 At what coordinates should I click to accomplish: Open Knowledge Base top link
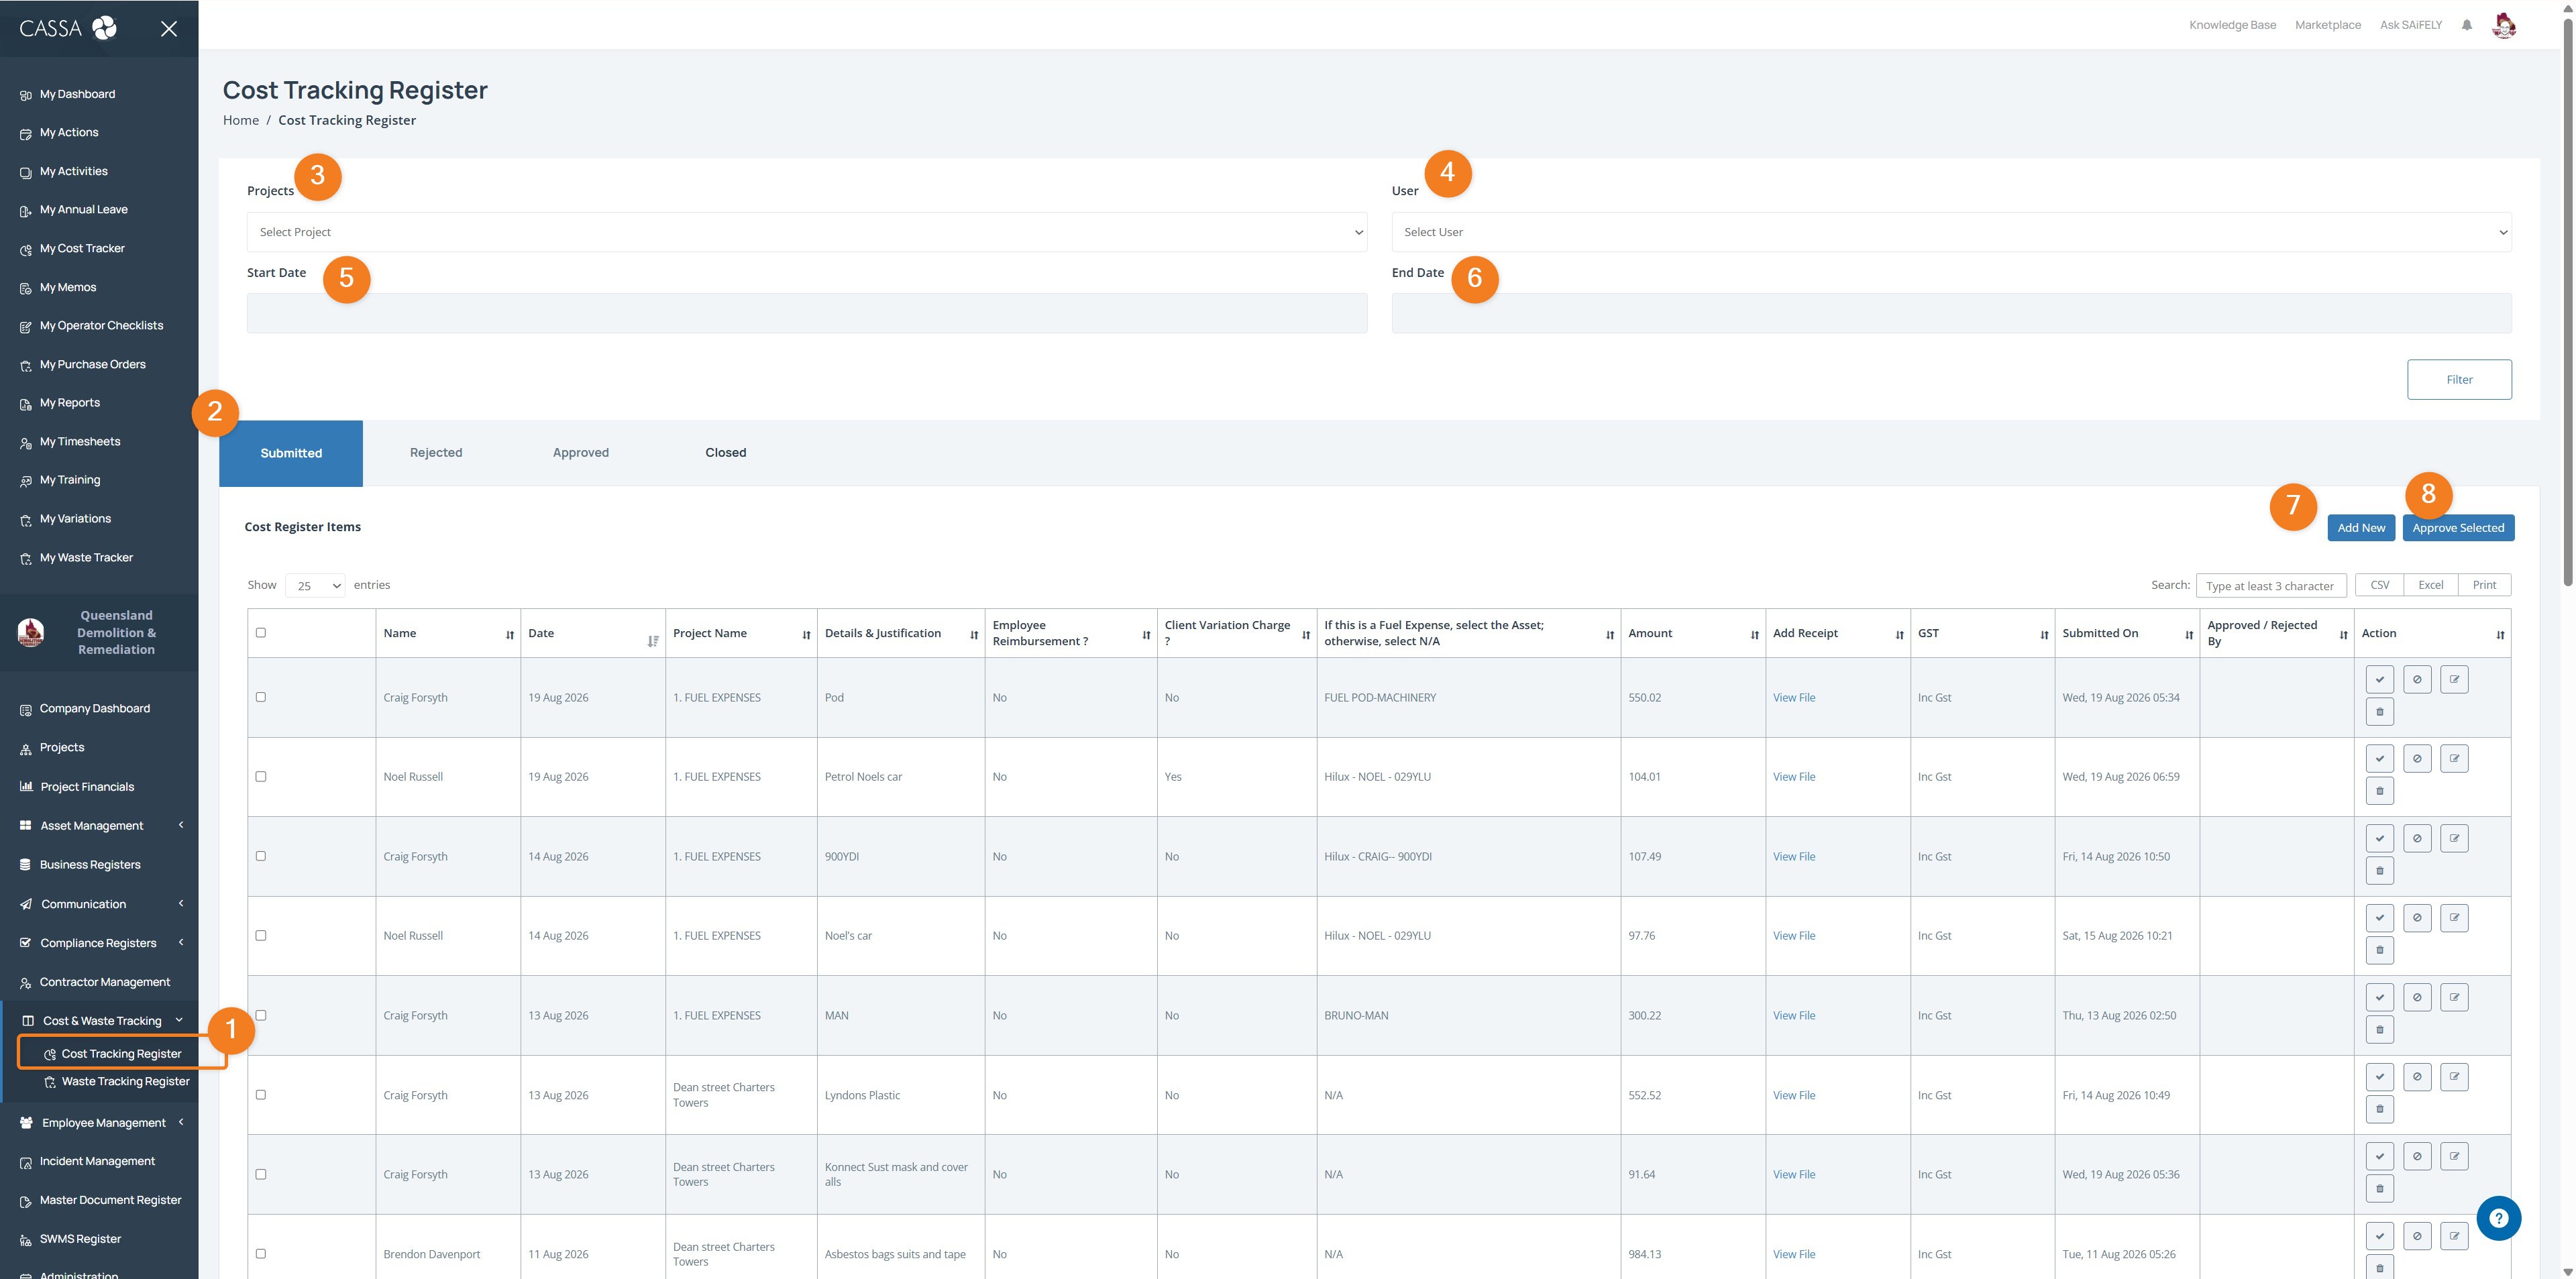[x=2232, y=25]
